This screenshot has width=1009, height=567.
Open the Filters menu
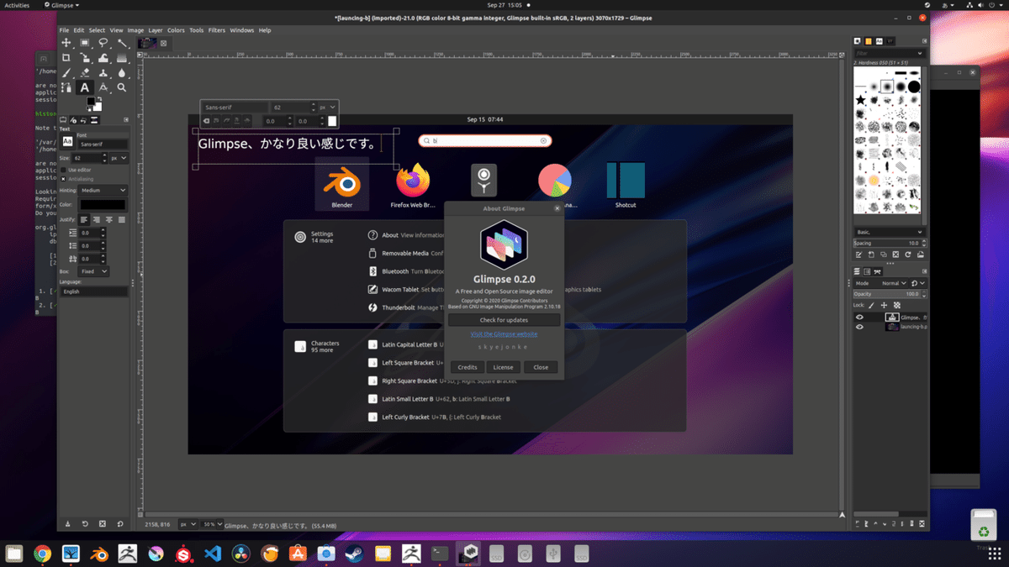[217, 29]
